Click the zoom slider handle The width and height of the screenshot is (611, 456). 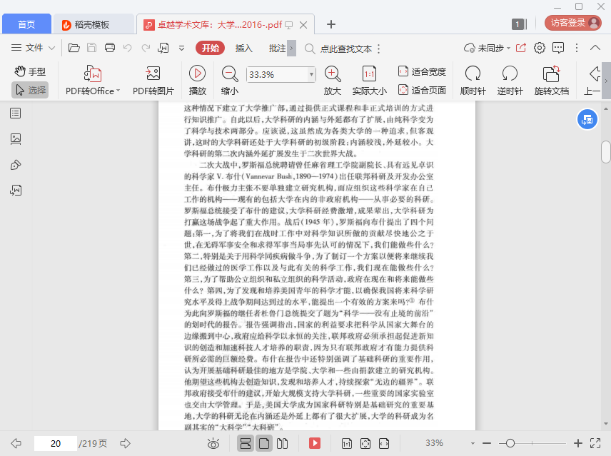(510, 443)
